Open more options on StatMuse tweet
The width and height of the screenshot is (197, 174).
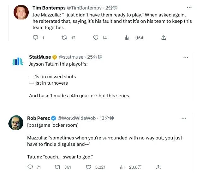186,57
